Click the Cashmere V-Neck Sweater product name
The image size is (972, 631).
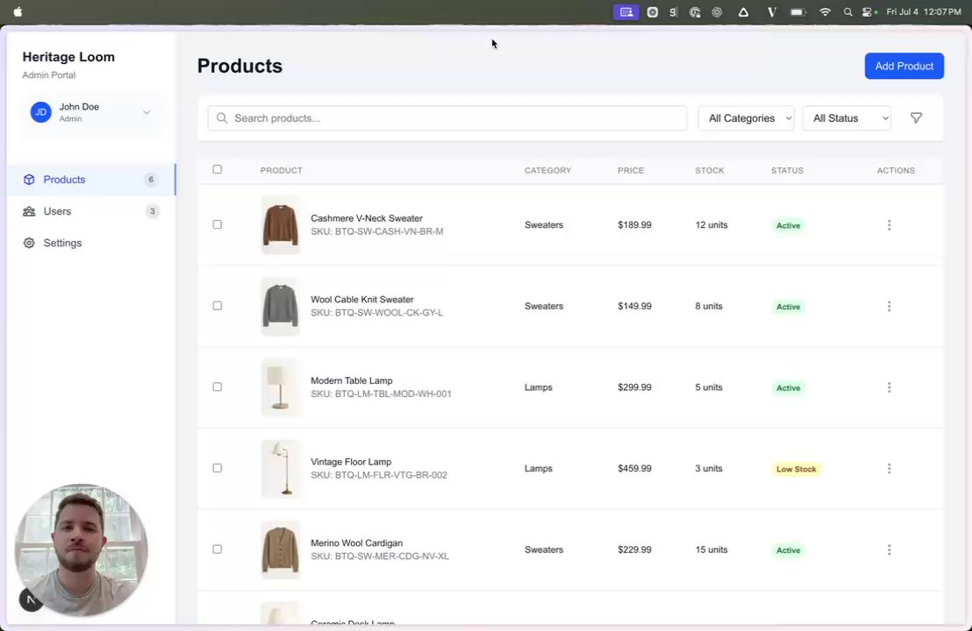[367, 218]
